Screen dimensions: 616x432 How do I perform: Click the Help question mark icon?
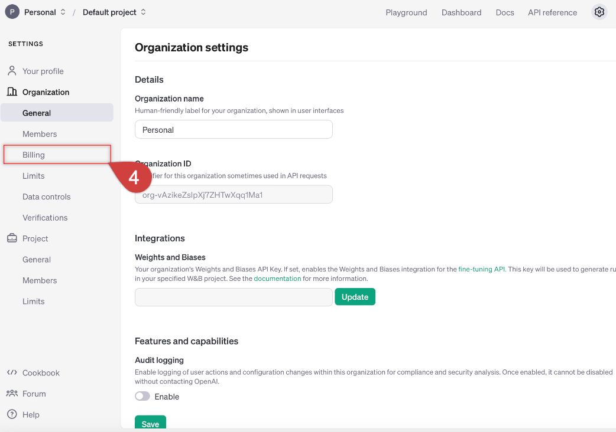(12, 414)
